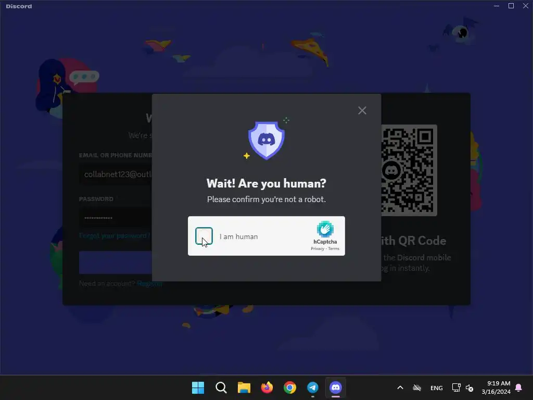Click the ENG language indicator

point(437,387)
